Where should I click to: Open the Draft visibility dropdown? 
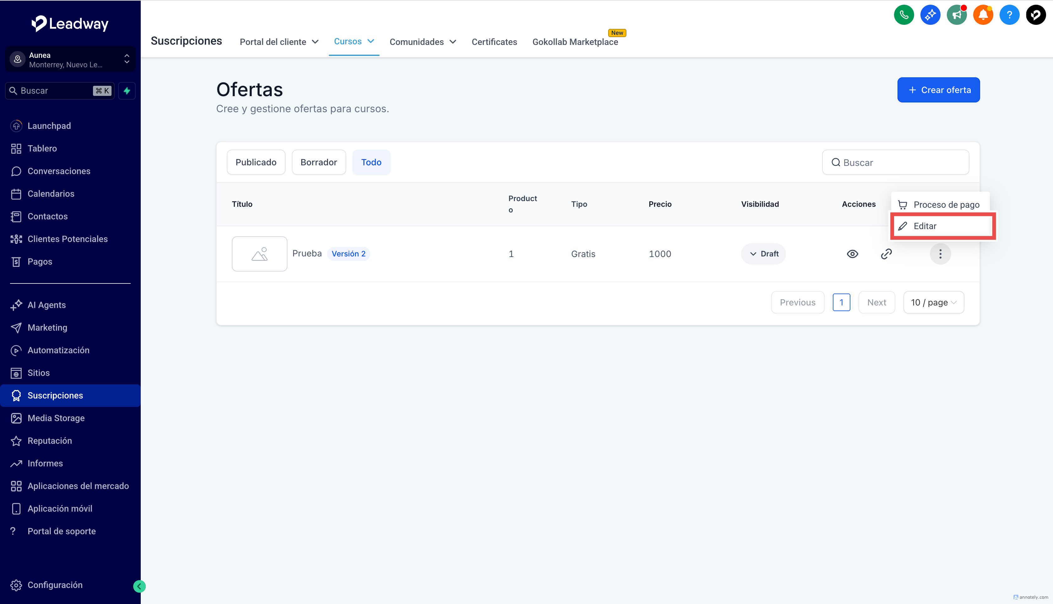pyautogui.click(x=763, y=254)
